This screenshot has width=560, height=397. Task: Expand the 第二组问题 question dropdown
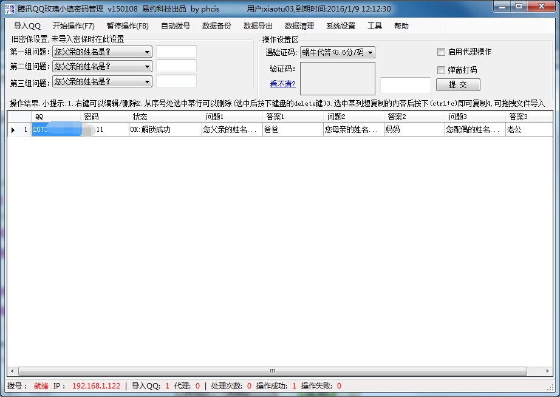coord(102,66)
